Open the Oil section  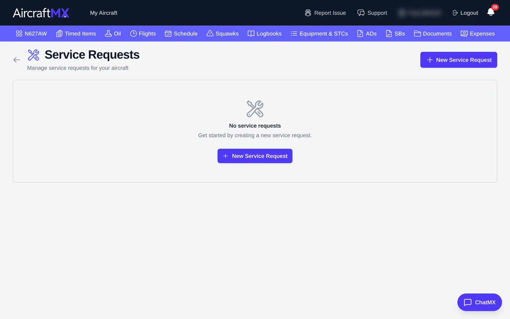(x=113, y=33)
